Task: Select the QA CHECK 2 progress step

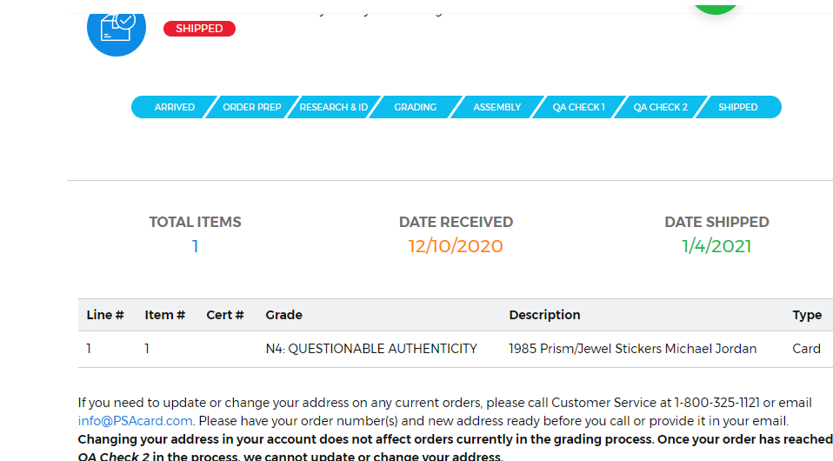Action: [x=660, y=107]
